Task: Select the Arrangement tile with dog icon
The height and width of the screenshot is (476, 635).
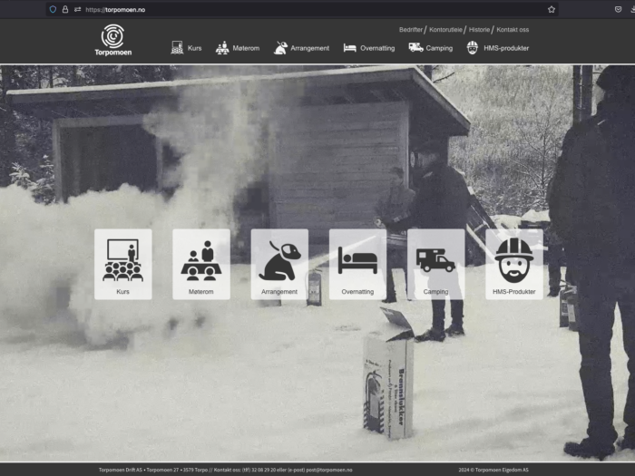Action: click(279, 265)
